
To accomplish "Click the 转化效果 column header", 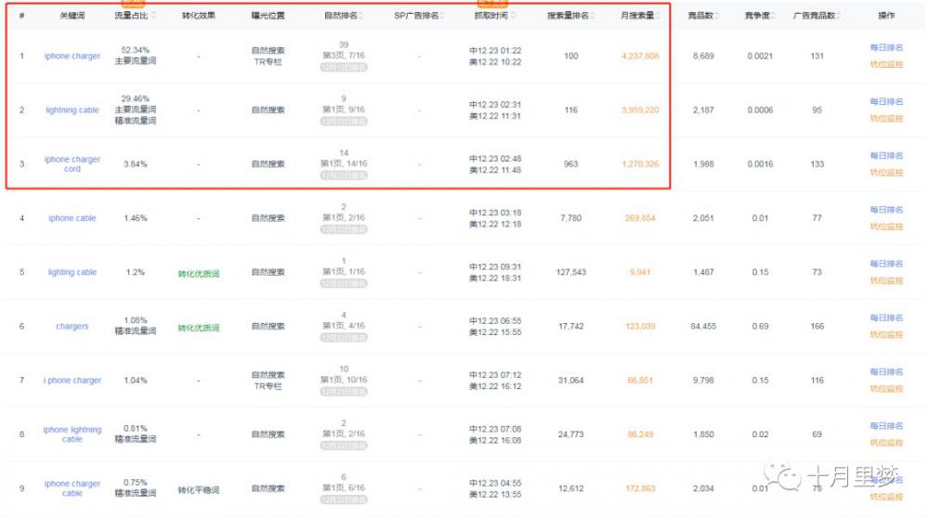I will point(199,16).
